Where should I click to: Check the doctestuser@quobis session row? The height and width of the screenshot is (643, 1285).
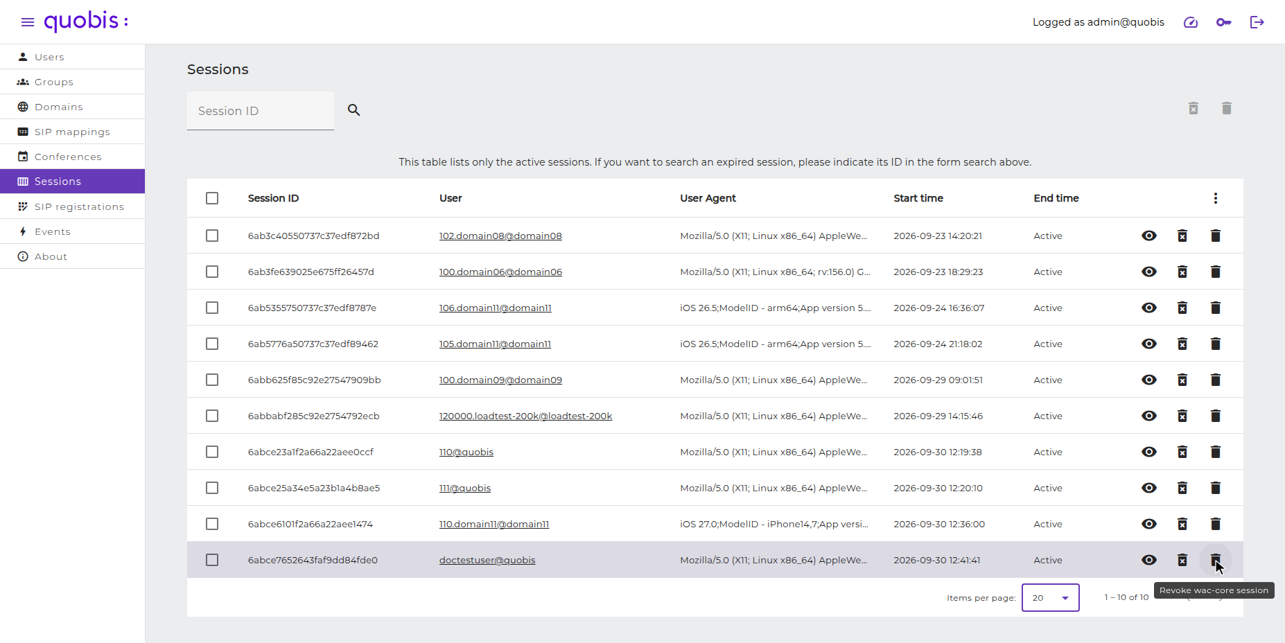[212, 560]
